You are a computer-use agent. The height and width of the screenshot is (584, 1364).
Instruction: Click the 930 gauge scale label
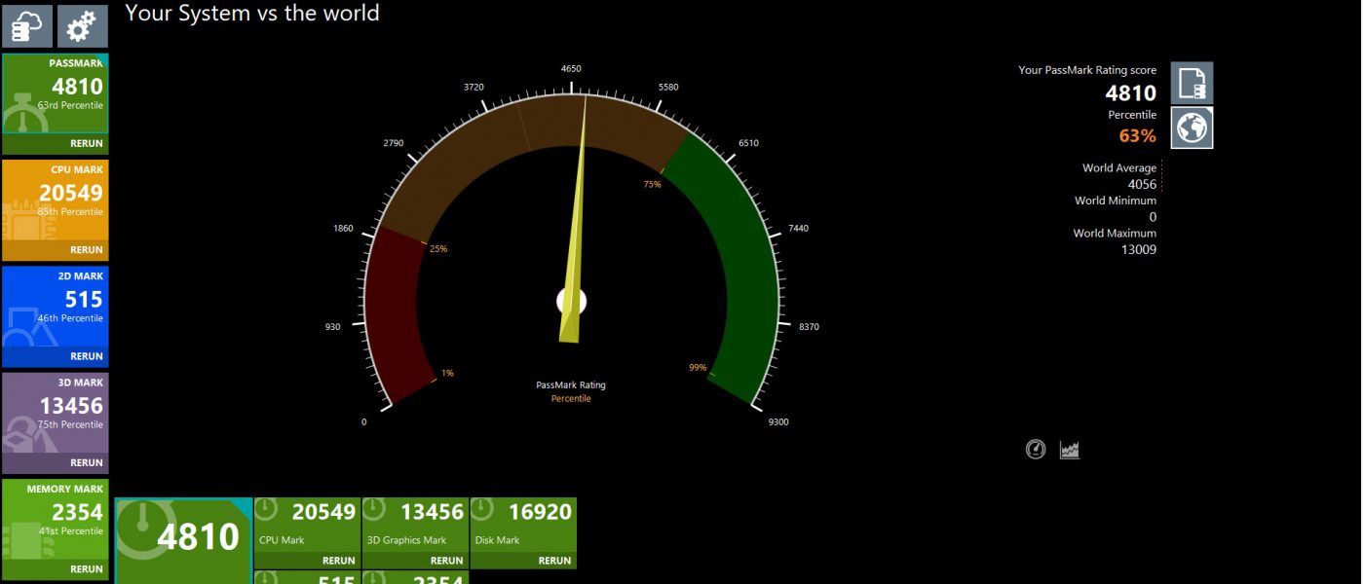pos(333,326)
